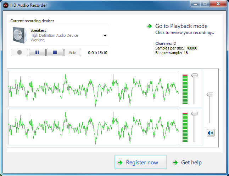Enable Auto recording mode
This screenshot has height=176, width=229.
(73, 52)
